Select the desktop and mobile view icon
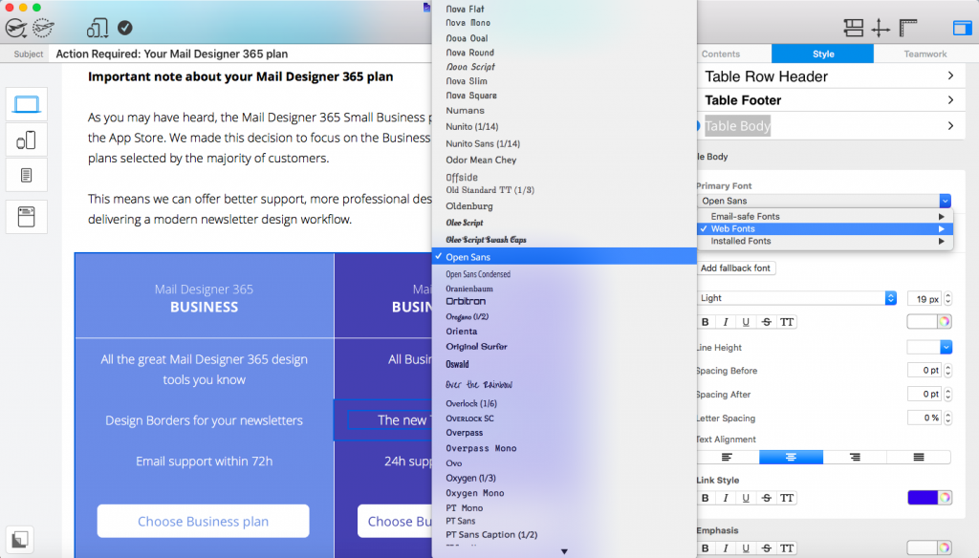Viewport: 979px width, 558px height. coord(26,140)
